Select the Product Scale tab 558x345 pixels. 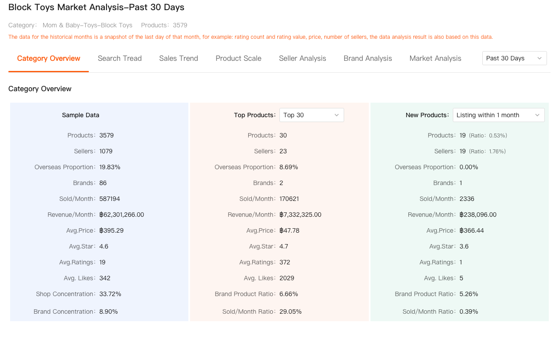coord(238,58)
